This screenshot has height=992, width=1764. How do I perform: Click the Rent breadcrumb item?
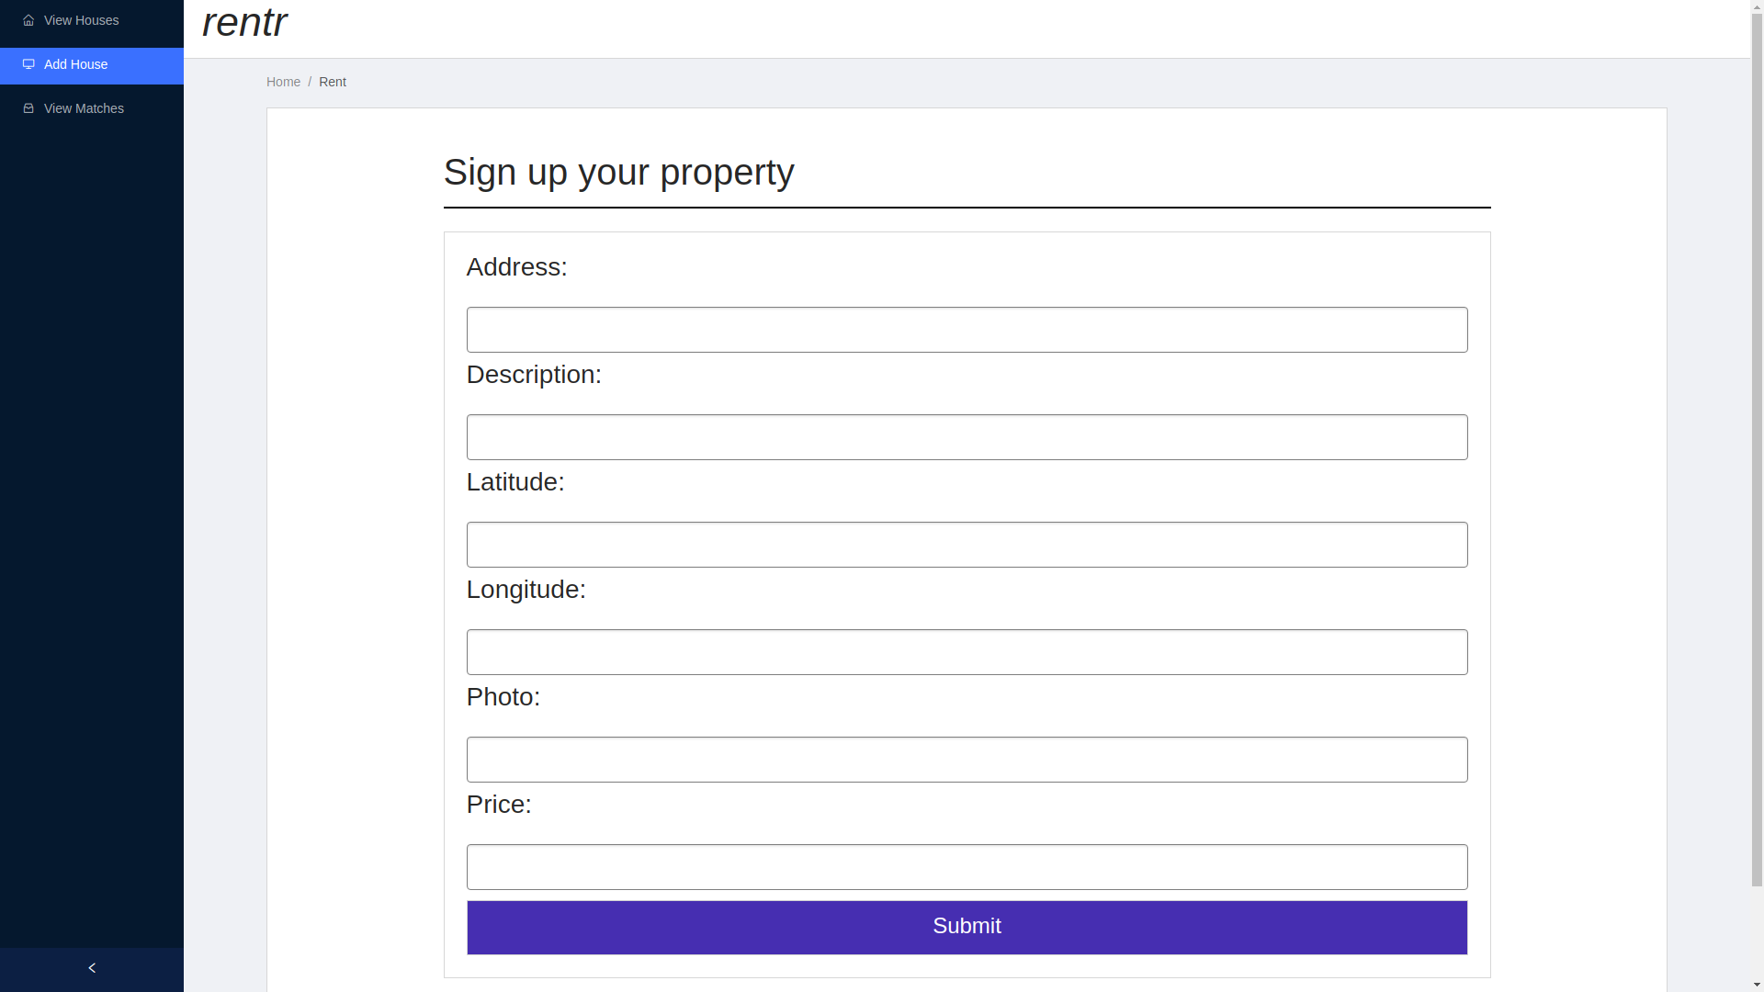click(333, 82)
